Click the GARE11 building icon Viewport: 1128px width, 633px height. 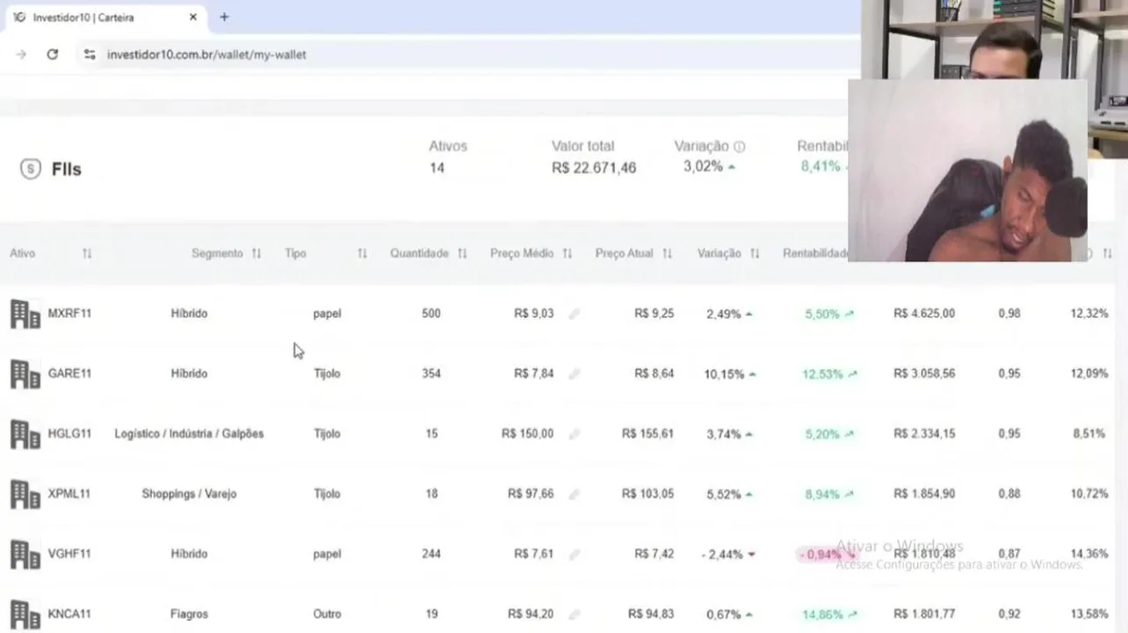point(25,374)
